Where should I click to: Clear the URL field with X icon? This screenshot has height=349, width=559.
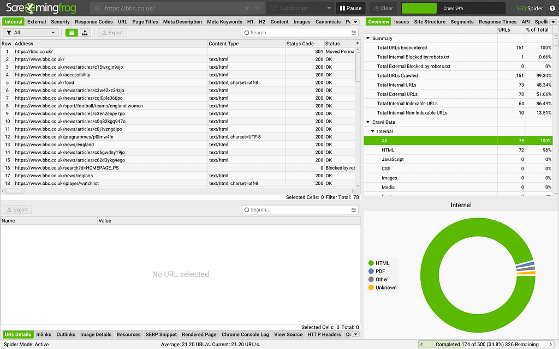coord(247,9)
